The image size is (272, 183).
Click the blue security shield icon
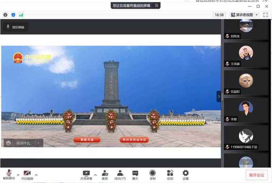tap(13, 15)
